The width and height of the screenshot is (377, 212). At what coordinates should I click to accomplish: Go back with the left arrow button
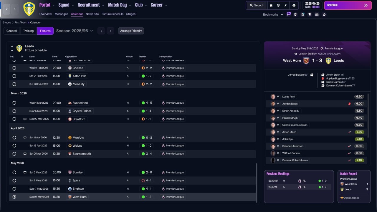click(7, 9)
